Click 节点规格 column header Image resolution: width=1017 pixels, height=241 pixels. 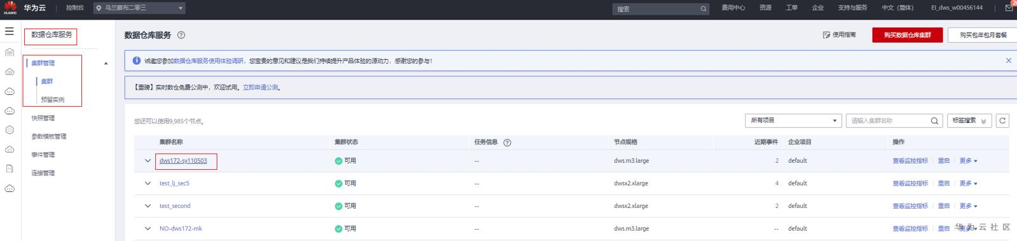click(x=625, y=142)
